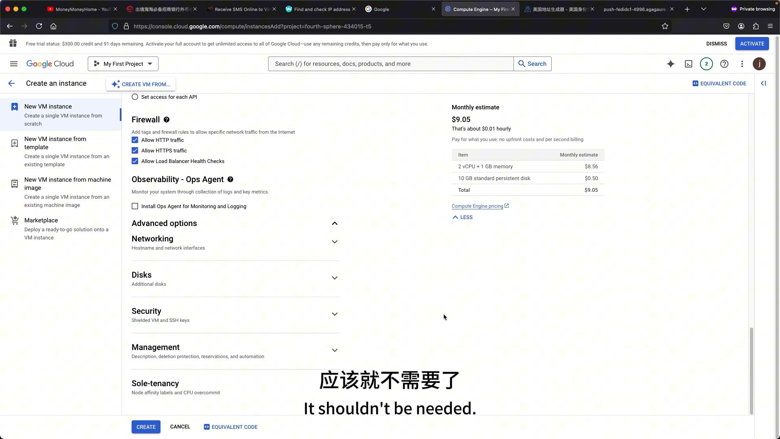The height and width of the screenshot is (439, 780).
Task: Collapse the right side panel icon
Action: (763, 83)
